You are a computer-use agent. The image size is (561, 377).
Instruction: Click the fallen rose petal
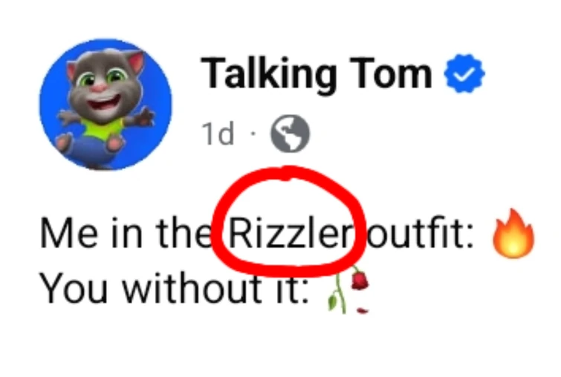(363, 309)
